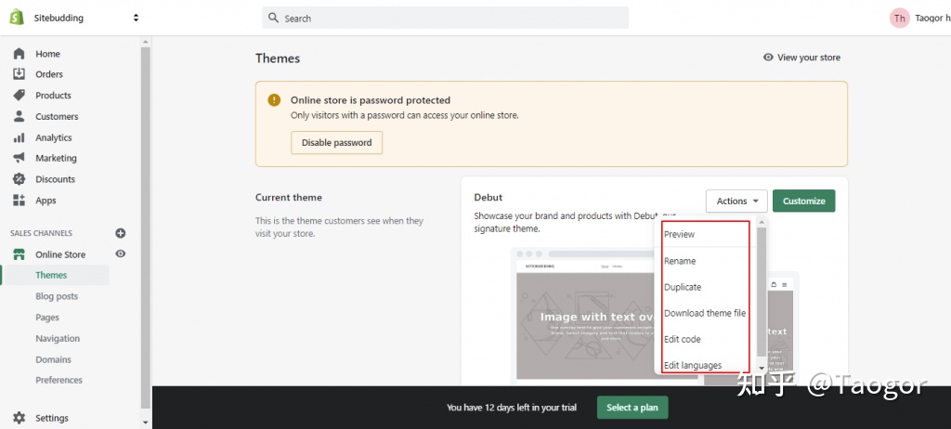
Task: Toggle the Actions dropdown button
Action: click(736, 201)
